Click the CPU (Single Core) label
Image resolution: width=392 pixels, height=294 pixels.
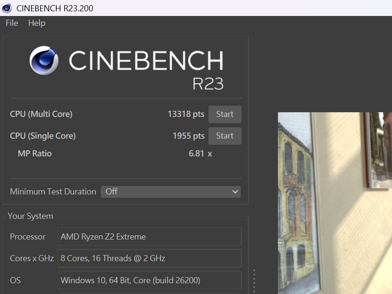(43, 136)
